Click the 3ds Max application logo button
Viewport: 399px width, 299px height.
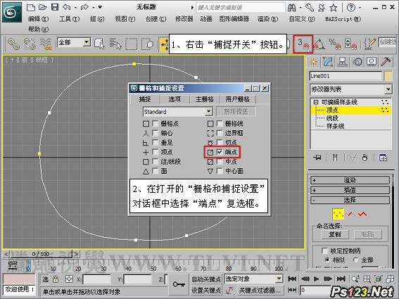pyautogui.click(x=12, y=12)
